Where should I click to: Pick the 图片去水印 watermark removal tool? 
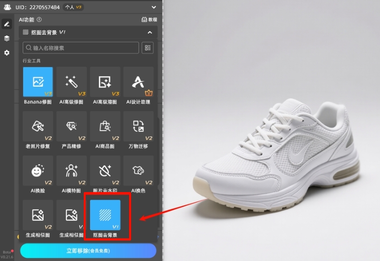105,171
